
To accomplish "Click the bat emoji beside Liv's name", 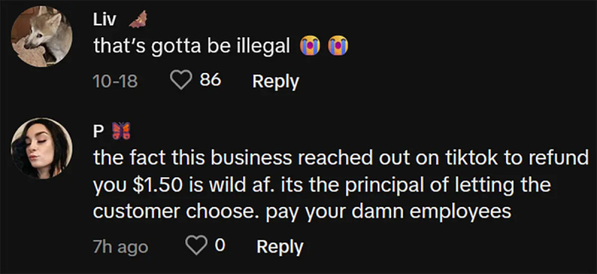I will (x=137, y=19).
